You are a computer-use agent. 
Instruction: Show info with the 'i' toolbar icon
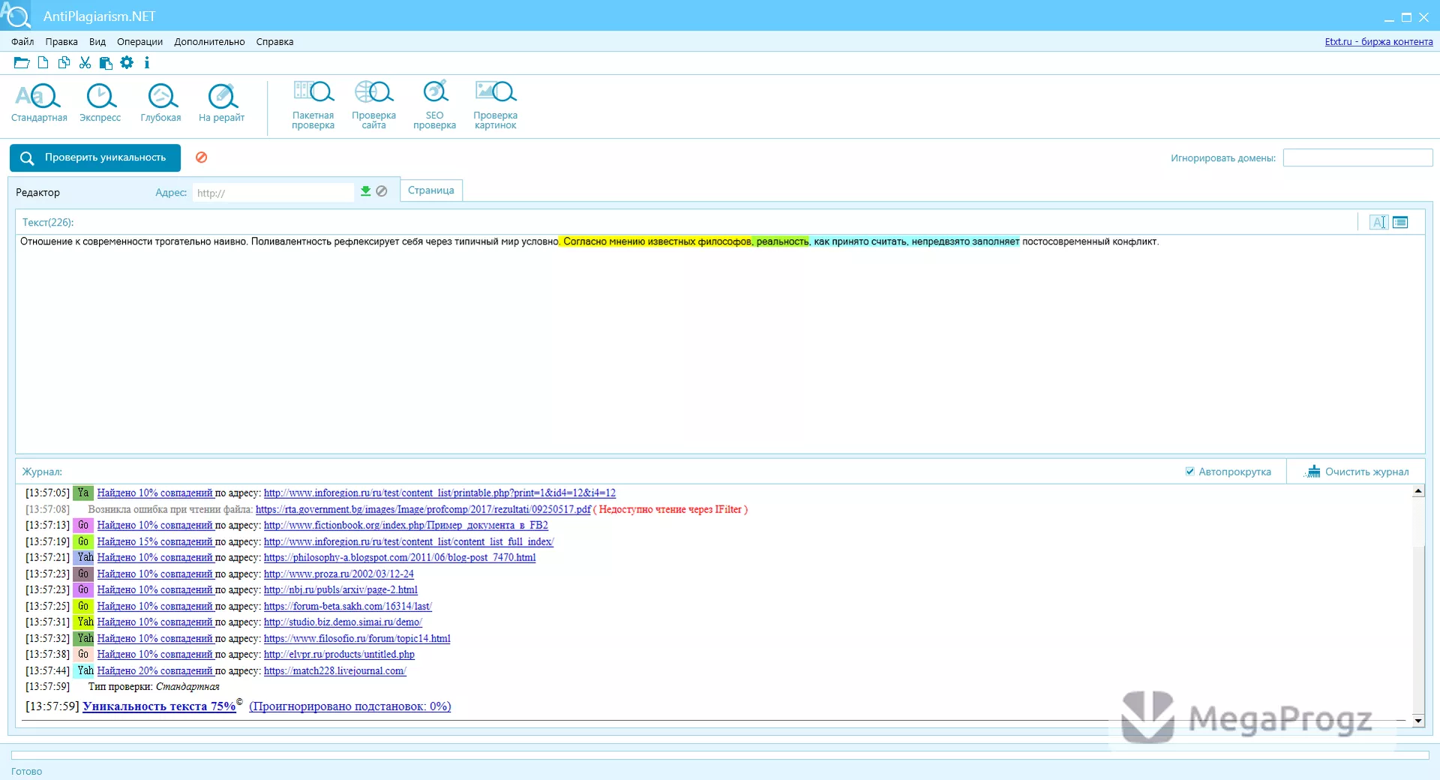click(147, 63)
